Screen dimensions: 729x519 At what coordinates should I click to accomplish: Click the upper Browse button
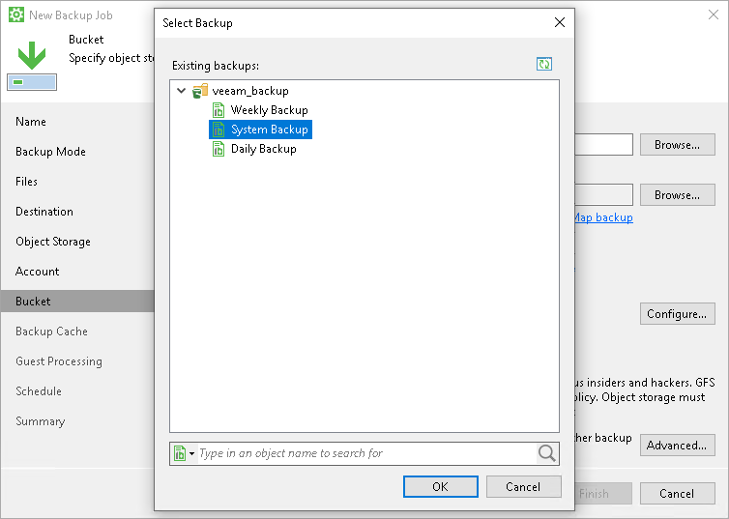tap(678, 145)
